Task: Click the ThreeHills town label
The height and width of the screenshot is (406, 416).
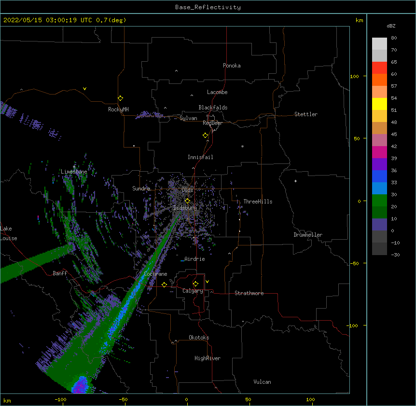Action: click(258, 202)
